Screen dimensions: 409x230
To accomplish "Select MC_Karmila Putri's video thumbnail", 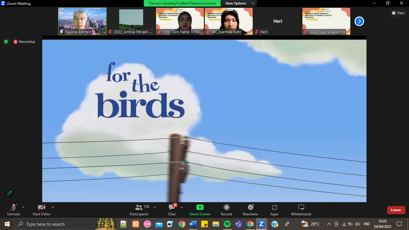I will 229,21.
